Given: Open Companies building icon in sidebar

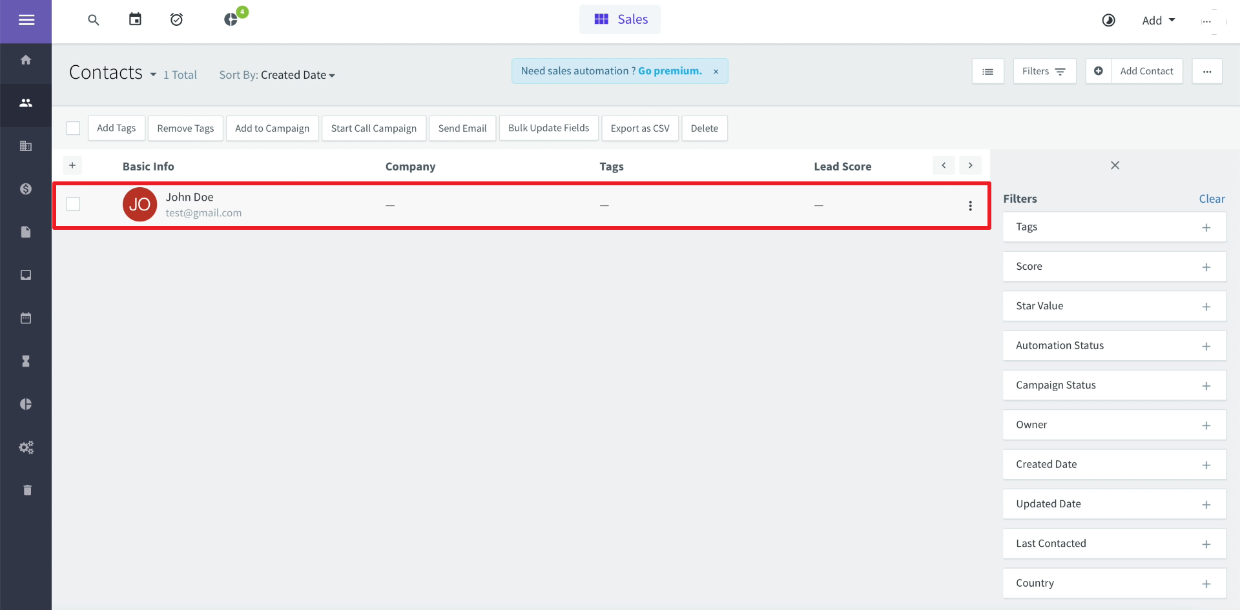Looking at the screenshot, I should pos(26,146).
